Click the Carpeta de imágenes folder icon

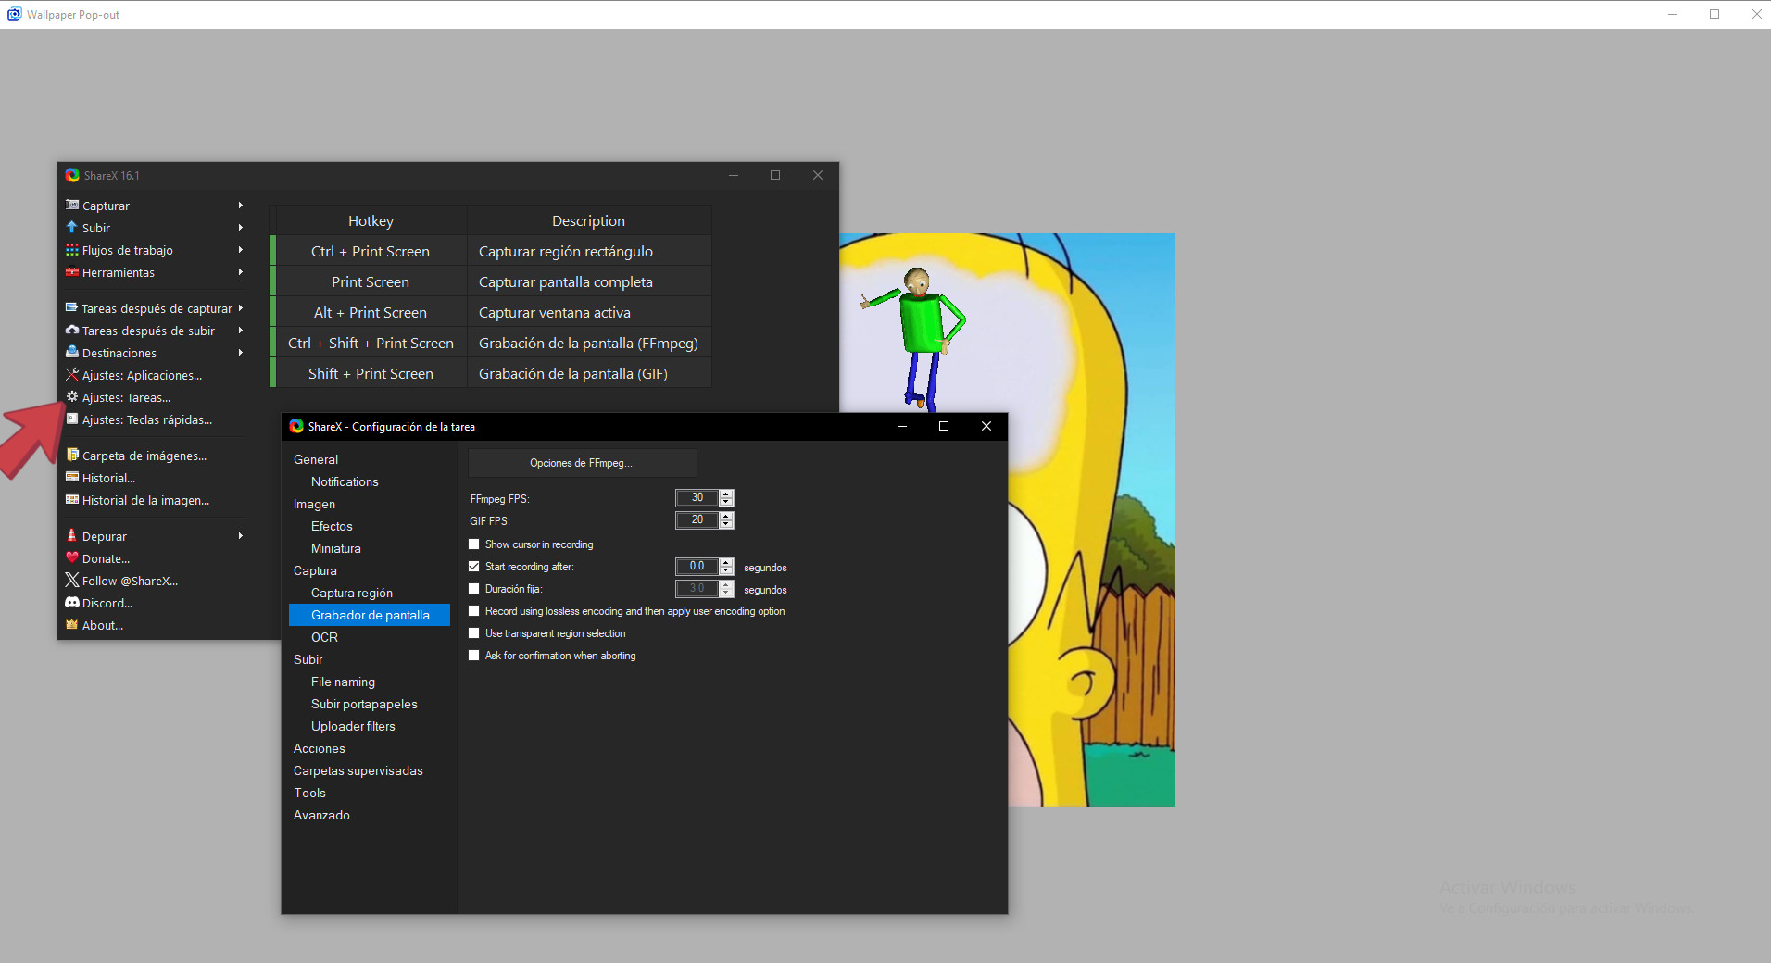(x=72, y=456)
